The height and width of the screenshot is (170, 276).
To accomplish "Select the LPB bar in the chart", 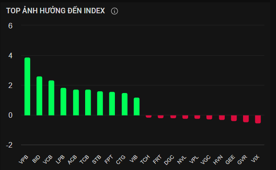I will coord(63,102).
